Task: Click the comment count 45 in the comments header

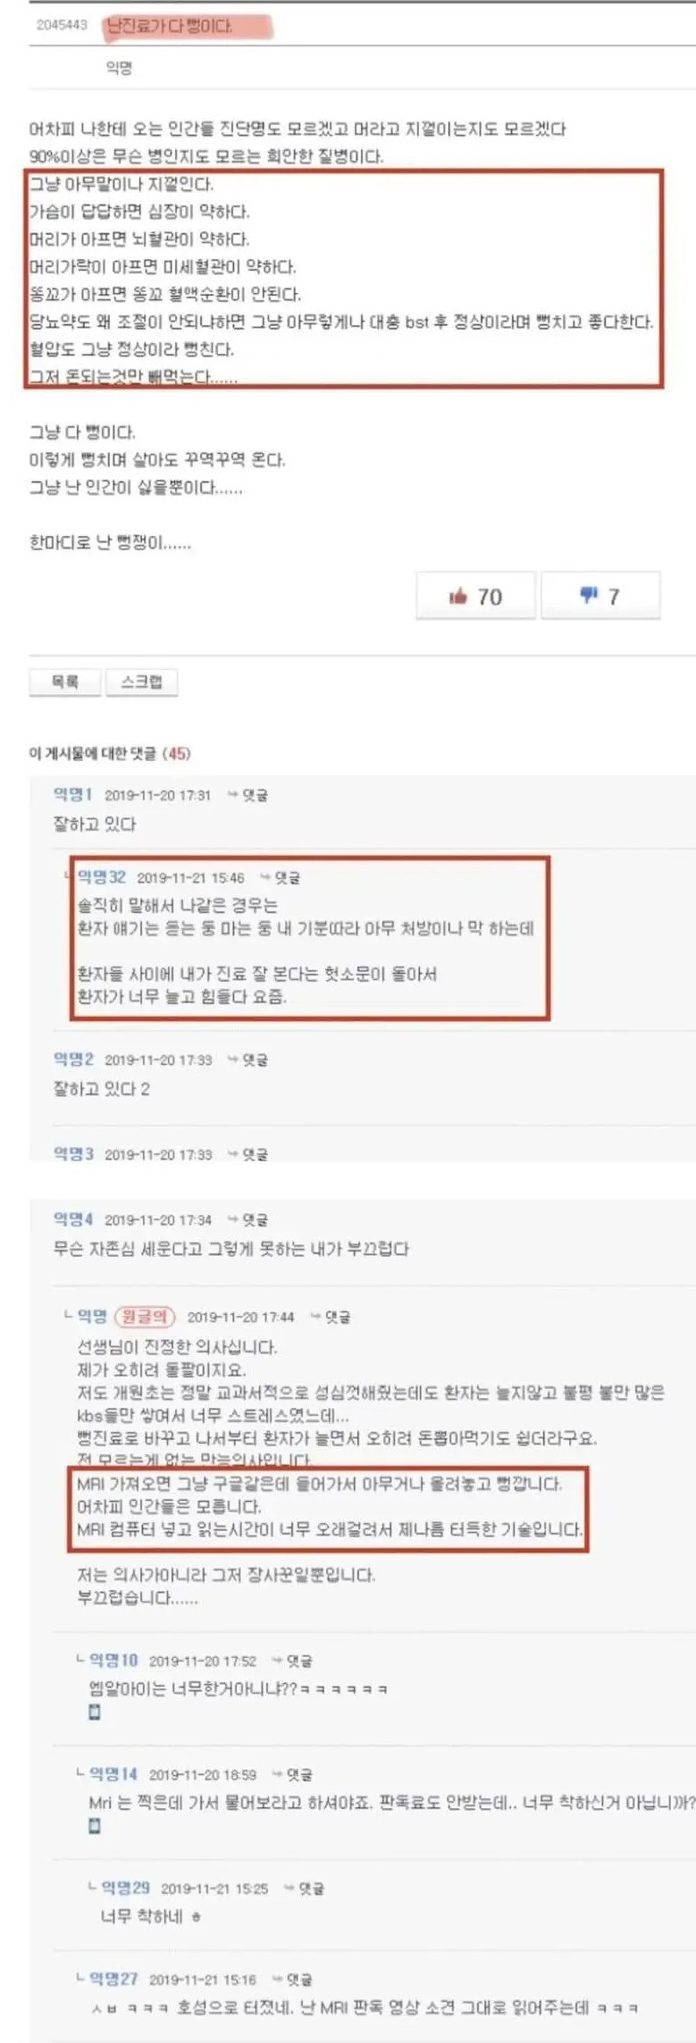Action: [177, 753]
